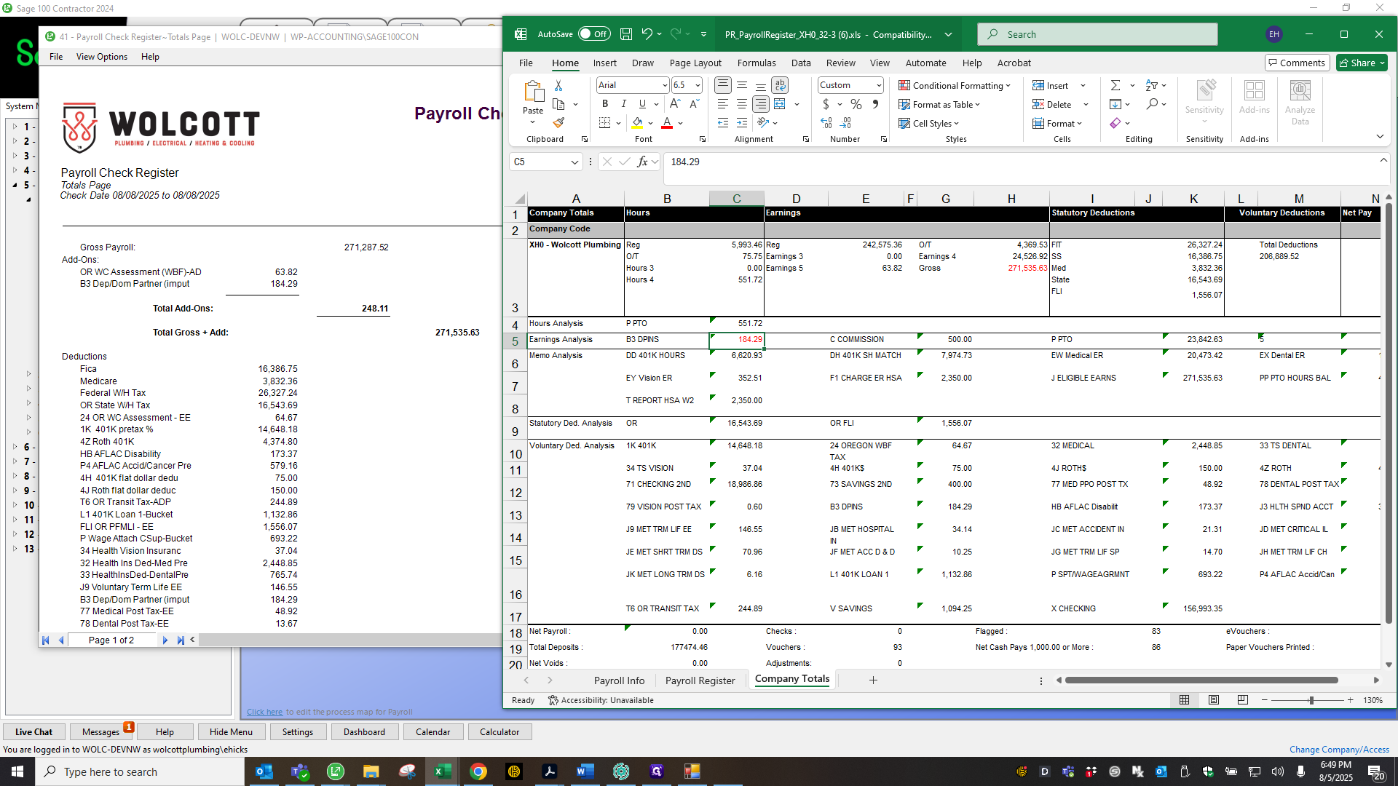
Task: Click Decrease Indent icon
Action: click(723, 123)
